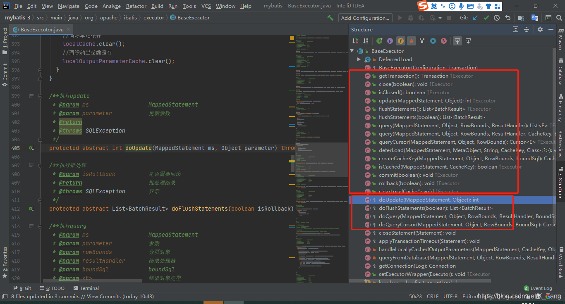Viewport: 565px width, 304px height.
Task: Open the Event Log tool window
Action: [x=538, y=288]
